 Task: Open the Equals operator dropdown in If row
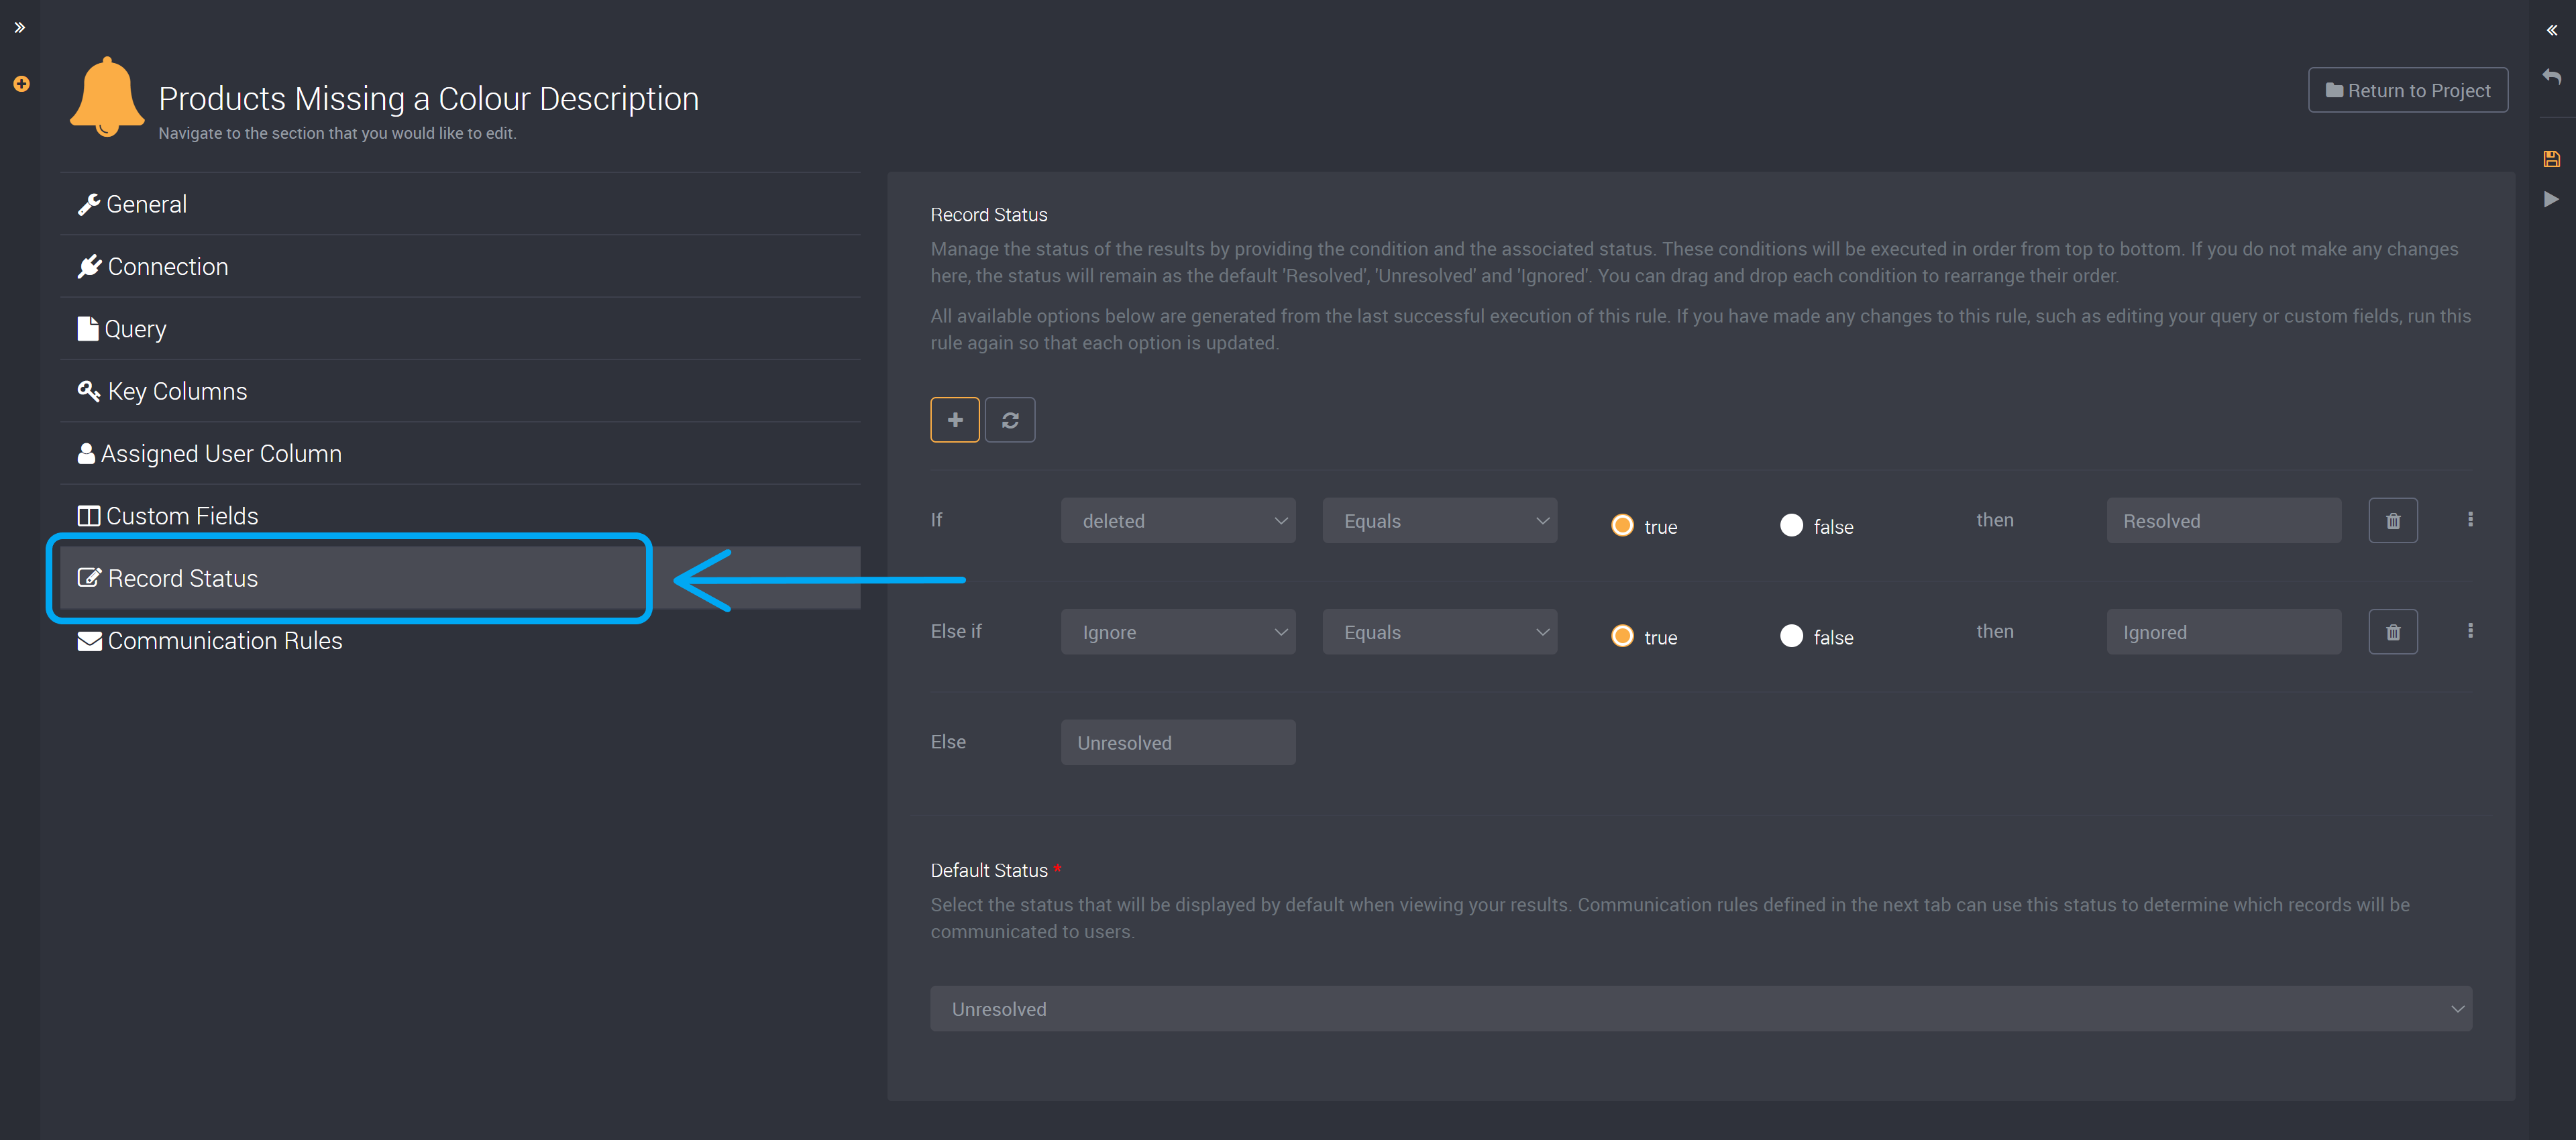tap(1439, 521)
